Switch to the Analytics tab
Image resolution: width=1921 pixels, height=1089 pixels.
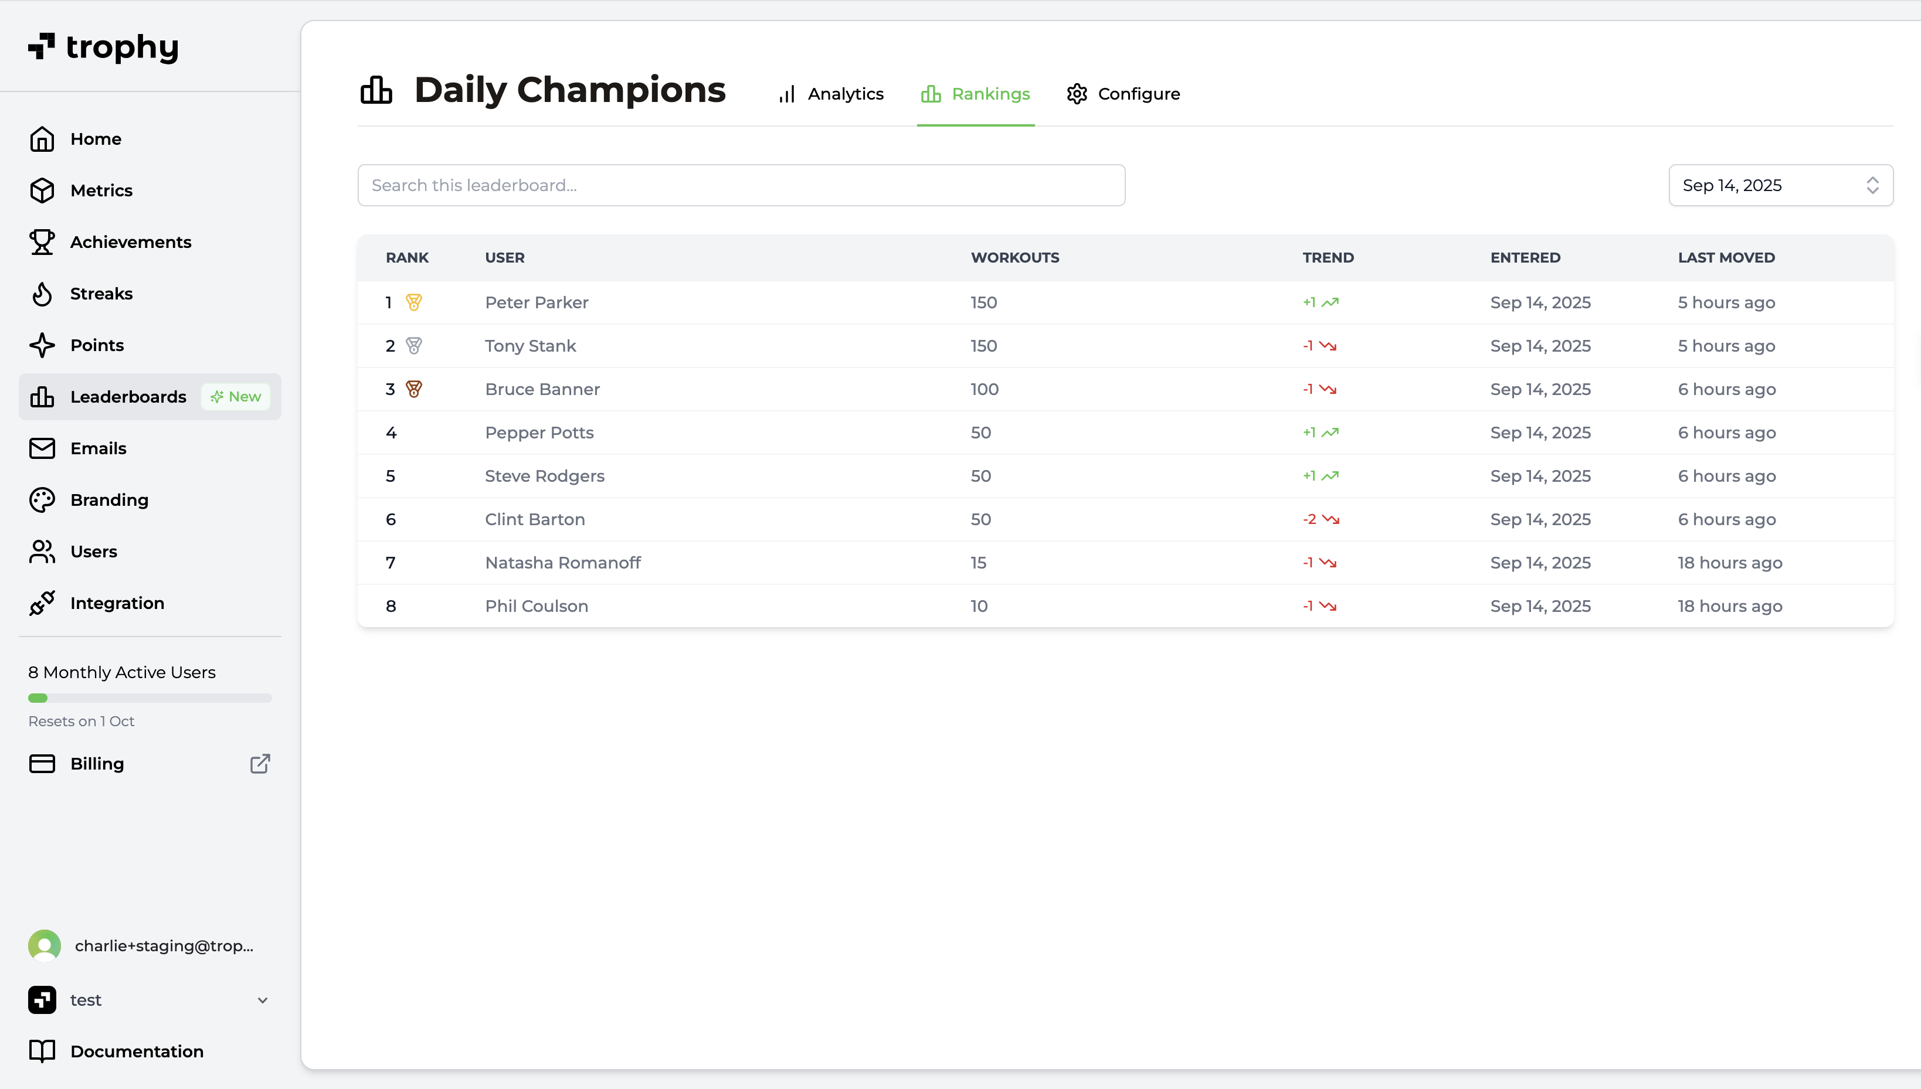(830, 94)
